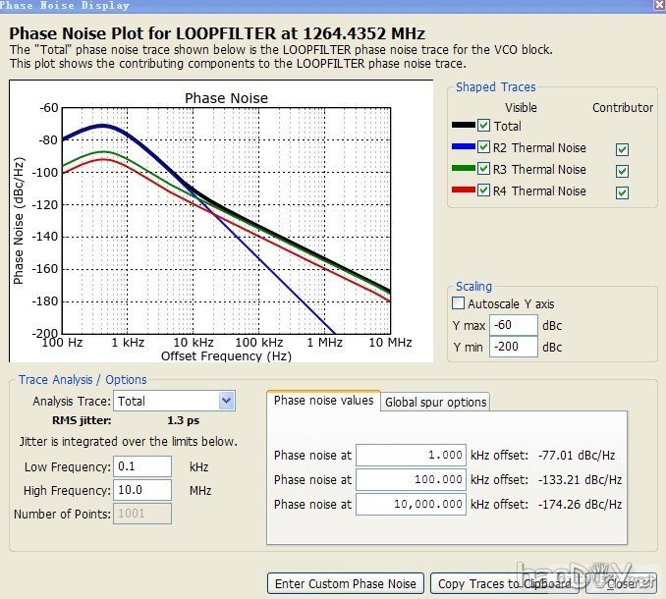
Task: Click the 100.000 kHz offset field
Action: [x=411, y=479]
